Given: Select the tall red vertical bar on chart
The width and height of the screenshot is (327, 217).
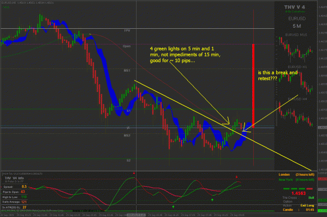Looking at the screenshot, I should (253, 86).
